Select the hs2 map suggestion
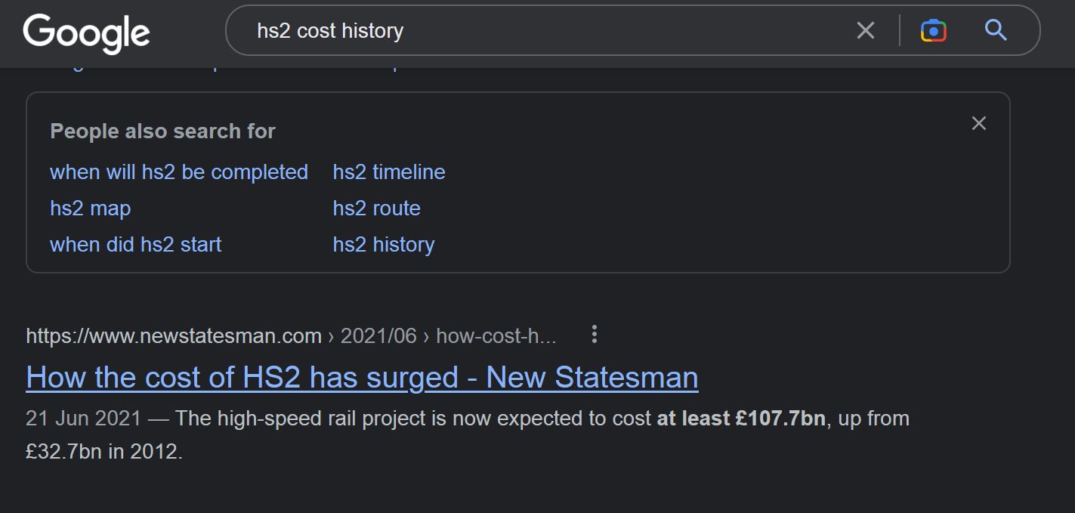 tap(91, 209)
